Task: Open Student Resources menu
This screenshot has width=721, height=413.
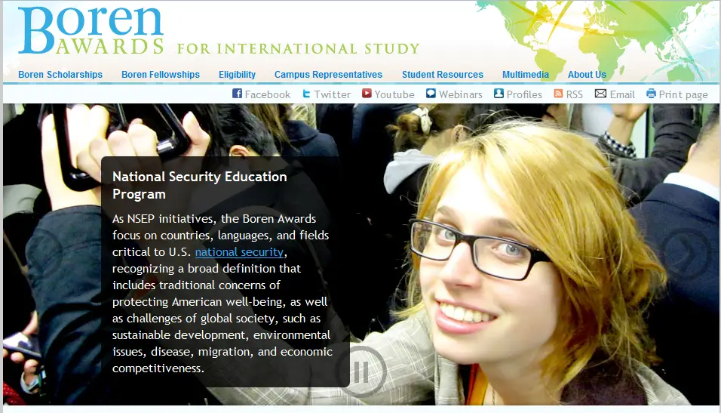Action: (x=443, y=75)
